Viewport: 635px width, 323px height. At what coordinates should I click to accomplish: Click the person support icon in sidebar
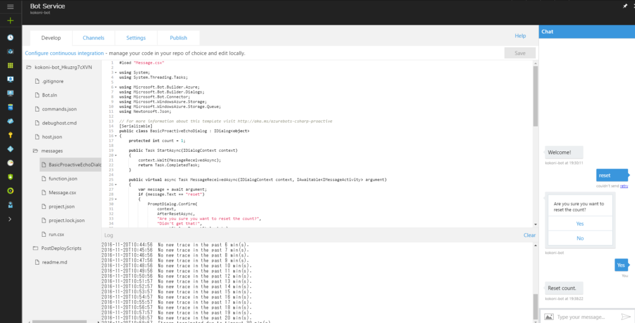click(x=11, y=205)
